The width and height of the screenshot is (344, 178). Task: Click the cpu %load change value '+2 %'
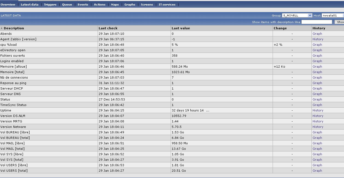coord(278,45)
